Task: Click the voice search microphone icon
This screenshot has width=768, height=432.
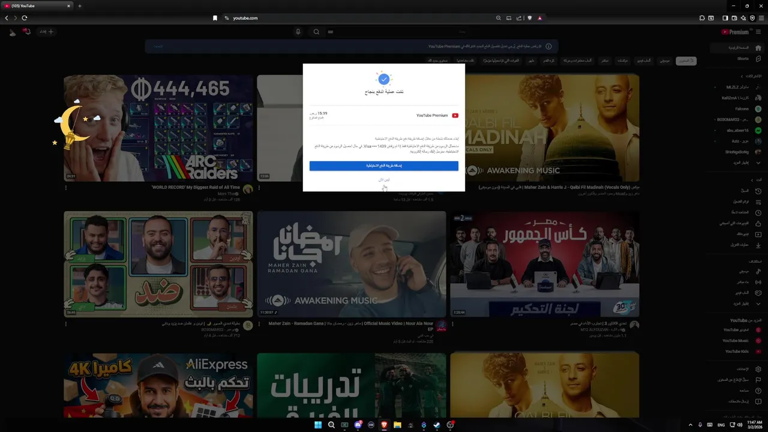Action: pyautogui.click(x=298, y=32)
